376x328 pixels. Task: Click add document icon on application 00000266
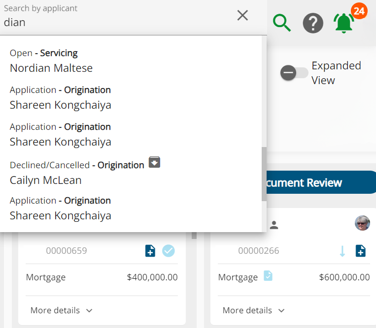[360, 251]
